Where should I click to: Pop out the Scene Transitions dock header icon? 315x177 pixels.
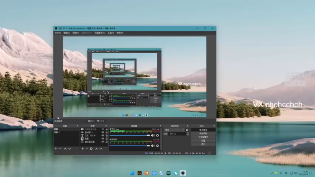[188, 126]
